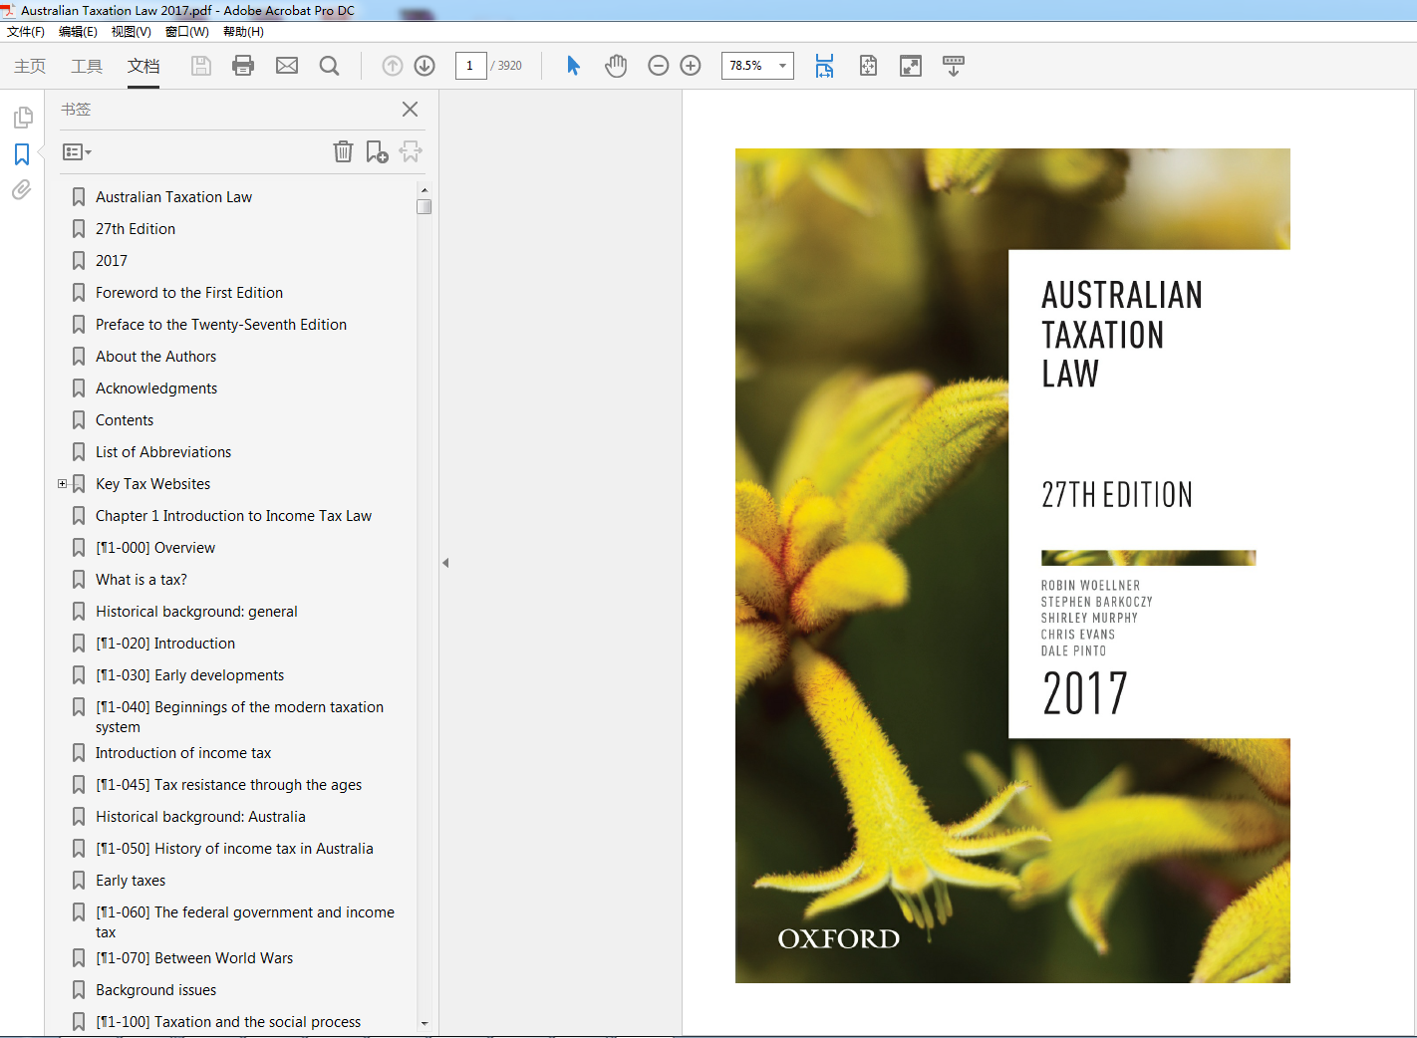Image resolution: width=1417 pixels, height=1038 pixels.
Task: Select 'Historical background: Australia' bookmark
Action: 200,817
